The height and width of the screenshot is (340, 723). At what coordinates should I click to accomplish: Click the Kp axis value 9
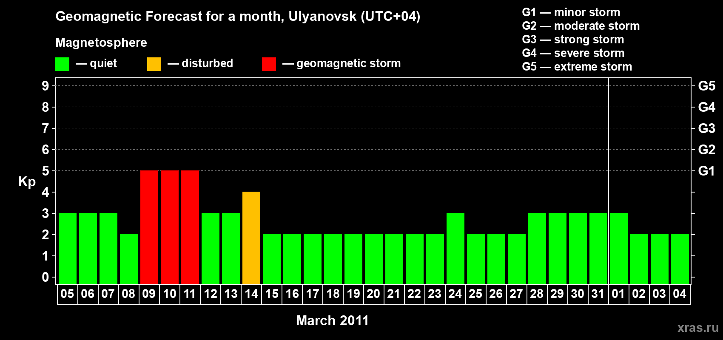coord(46,86)
